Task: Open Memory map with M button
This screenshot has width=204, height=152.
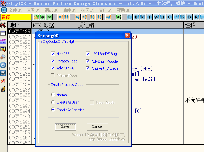Action: 143,17
